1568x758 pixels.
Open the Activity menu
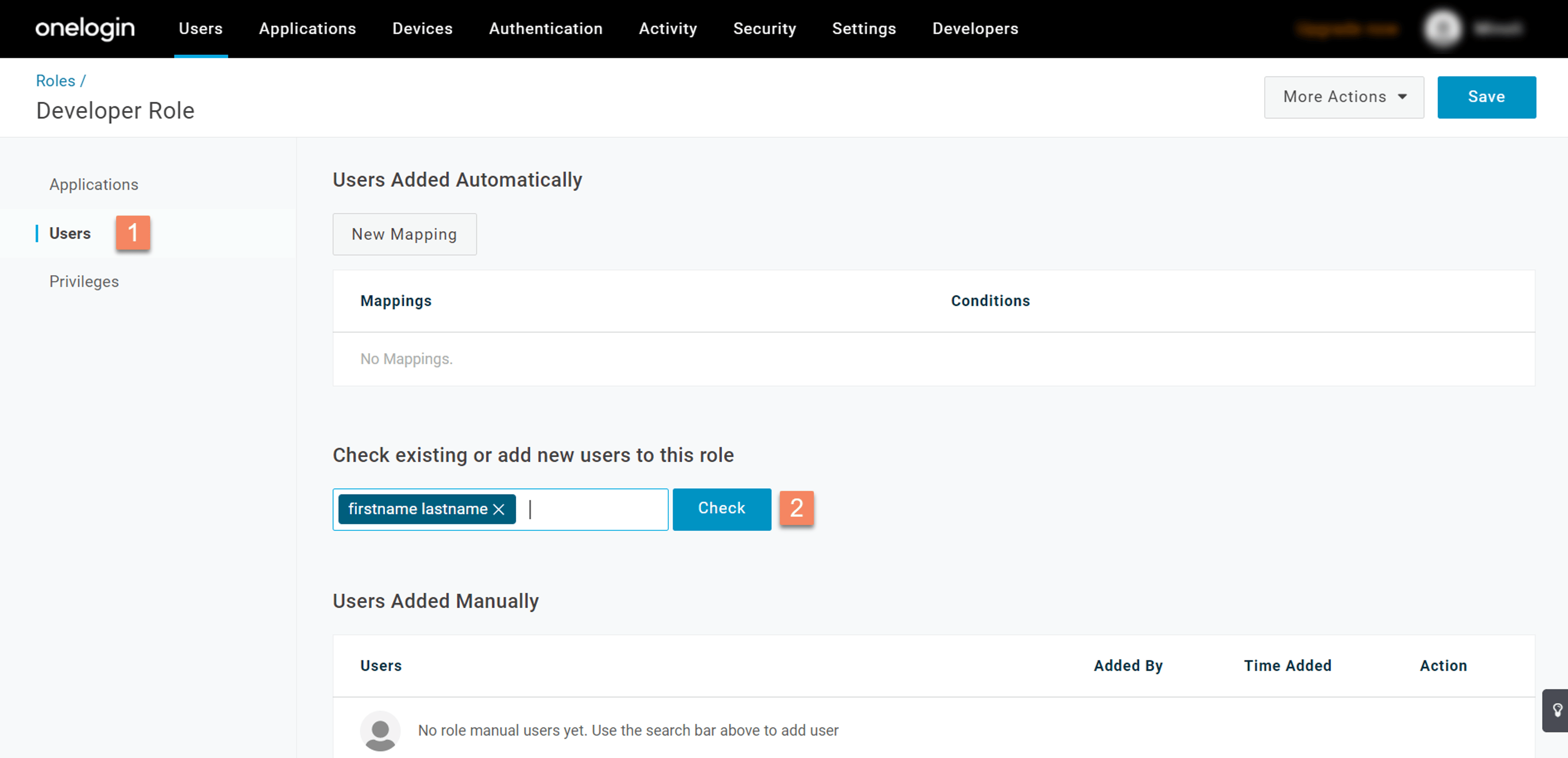(668, 29)
